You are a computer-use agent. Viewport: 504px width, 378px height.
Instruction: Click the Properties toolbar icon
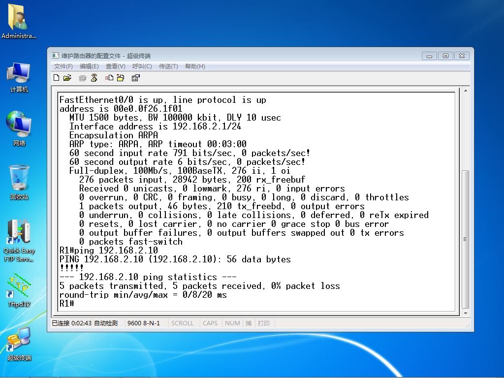click(x=136, y=77)
